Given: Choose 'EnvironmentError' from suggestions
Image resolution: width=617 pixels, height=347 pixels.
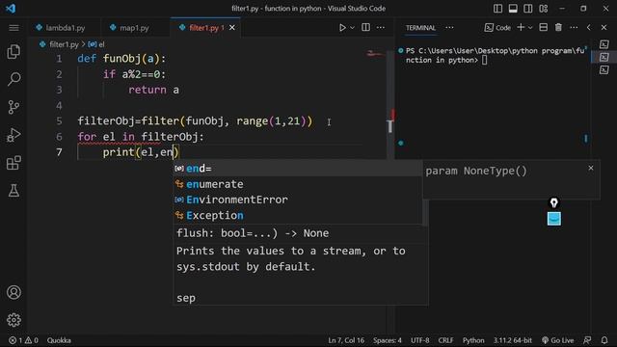Looking at the screenshot, I should click(298, 200).
